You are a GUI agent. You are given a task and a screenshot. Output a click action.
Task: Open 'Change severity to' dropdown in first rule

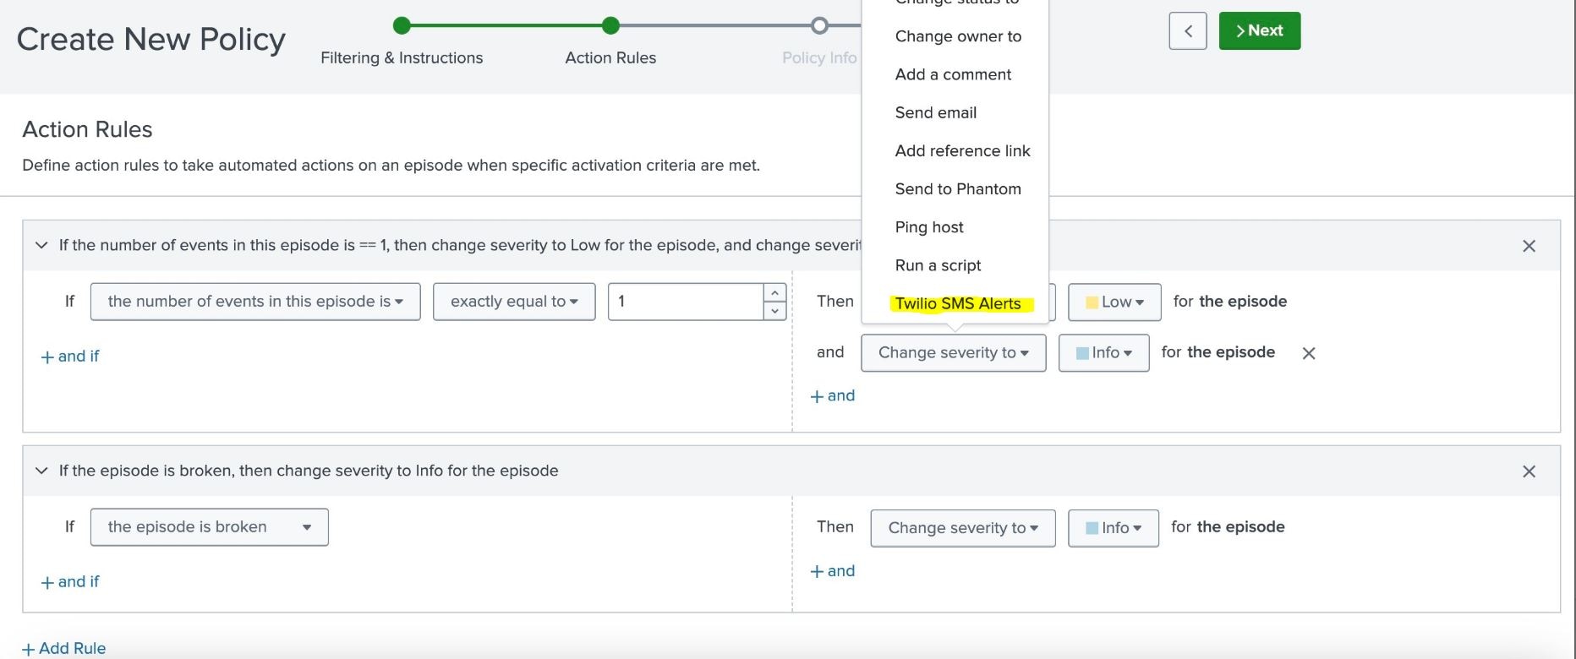click(x=954, y=353)
